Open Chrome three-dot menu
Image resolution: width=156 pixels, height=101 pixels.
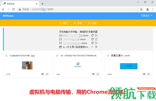[x=153, y=9]
